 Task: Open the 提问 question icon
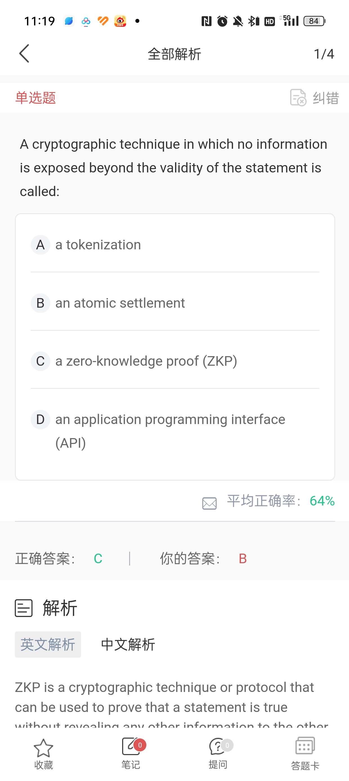tap(218, 747)
